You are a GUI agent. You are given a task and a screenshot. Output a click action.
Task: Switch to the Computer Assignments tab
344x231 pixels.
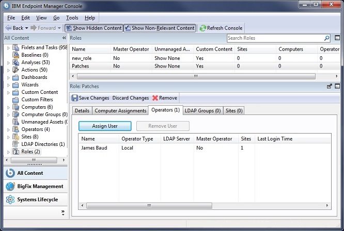coord(120,110)
